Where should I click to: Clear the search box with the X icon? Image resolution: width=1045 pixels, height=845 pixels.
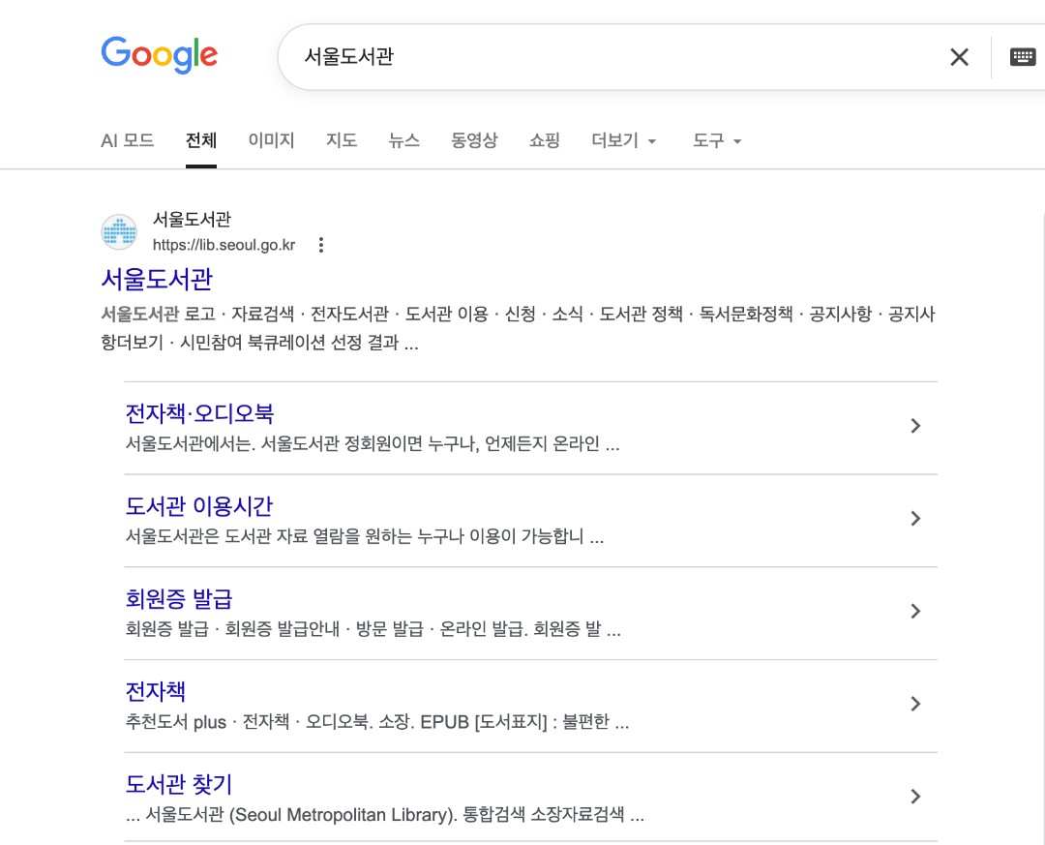[959, 57]
